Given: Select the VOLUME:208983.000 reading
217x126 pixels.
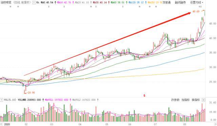Looking at the screenshot, I should (29, 100).
